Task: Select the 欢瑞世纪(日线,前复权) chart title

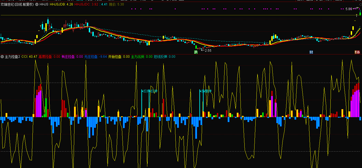Action: 17,4
